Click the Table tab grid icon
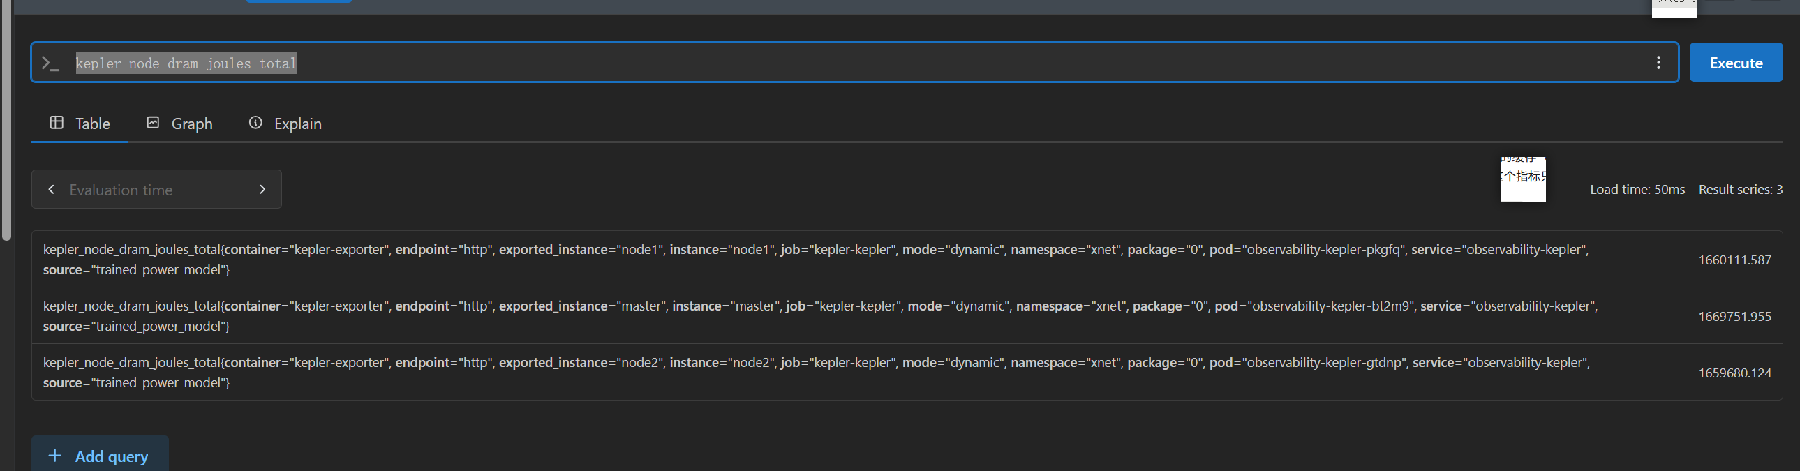Image resolution: width=1800 pixels, height=471 pixels. (x=57, y=123)
